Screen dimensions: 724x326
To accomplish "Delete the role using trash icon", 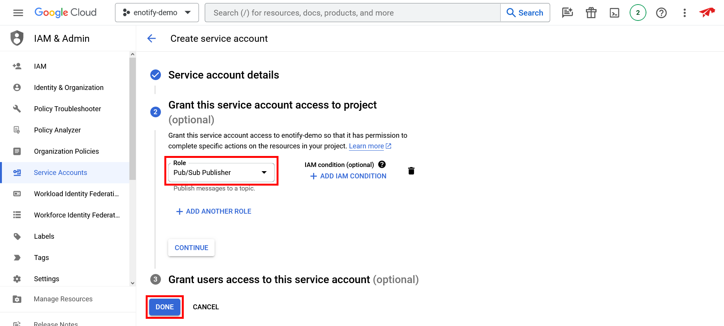I will 411,171.
